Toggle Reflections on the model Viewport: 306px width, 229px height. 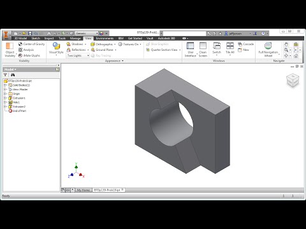tap(76, 50)
